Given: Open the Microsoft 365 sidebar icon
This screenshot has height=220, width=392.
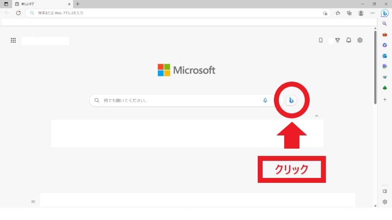Looking at the screenshot, I should 385,45.
